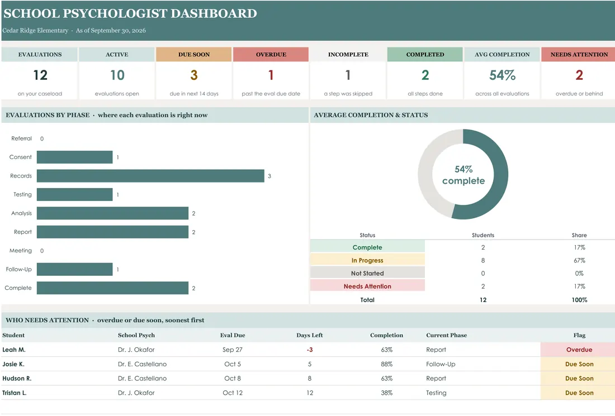This screenshot has width=615, height=416.
Task: Click the 67% share value
Action: point(579,261)
